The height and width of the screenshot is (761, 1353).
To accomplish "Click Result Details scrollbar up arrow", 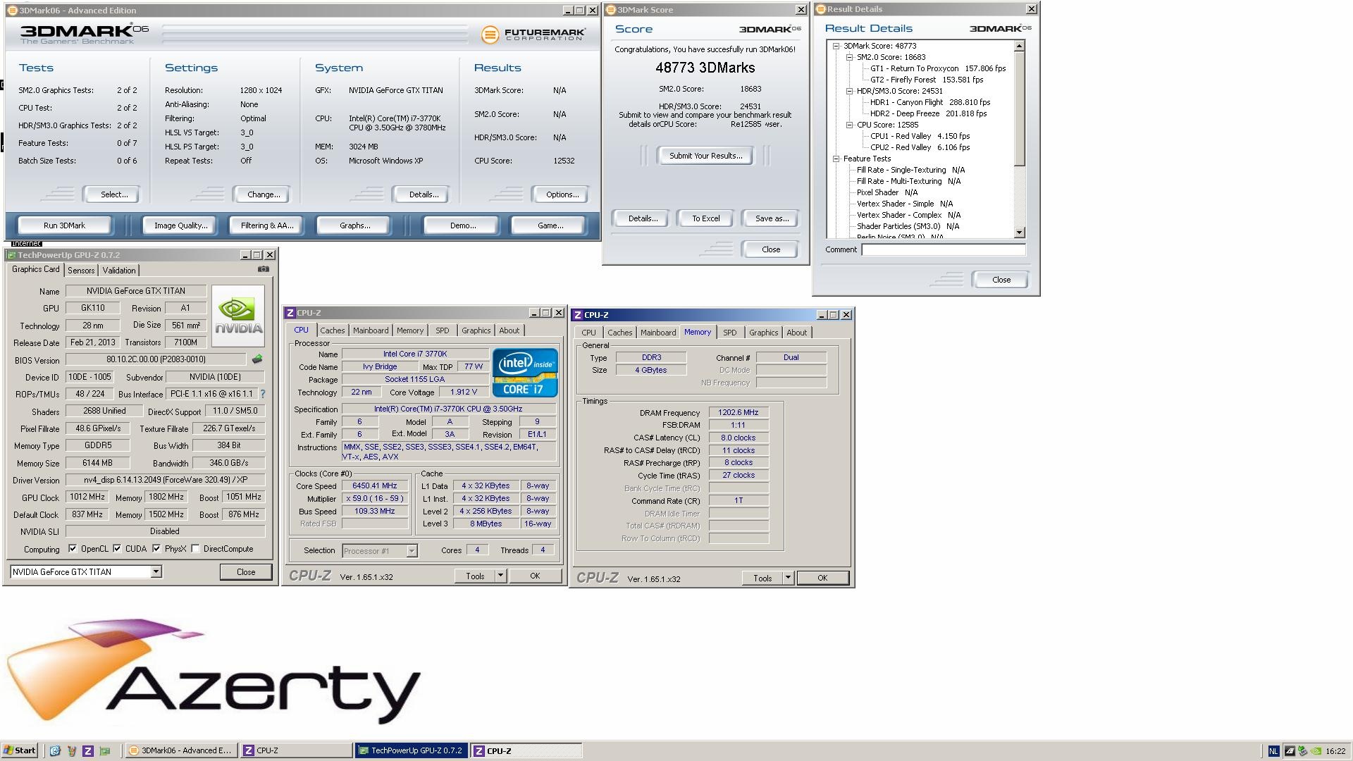I will click(x=1020, y=47).
